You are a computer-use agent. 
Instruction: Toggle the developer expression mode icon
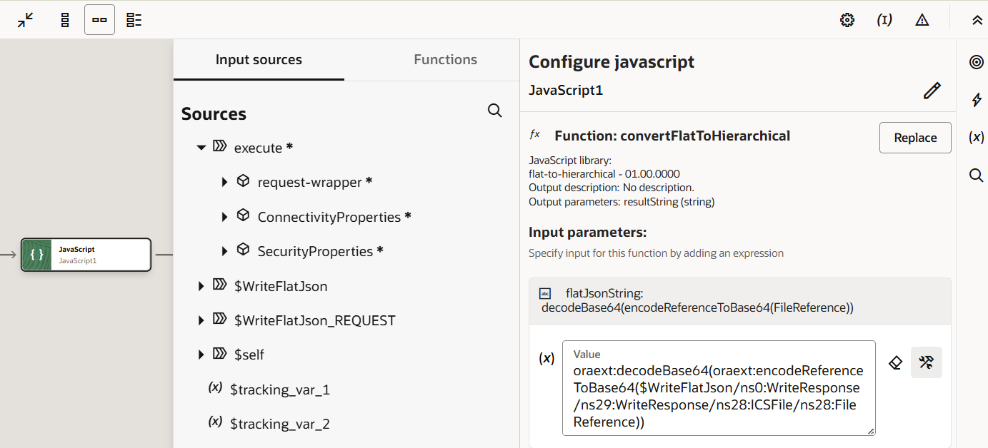click(x=926, y=362)
